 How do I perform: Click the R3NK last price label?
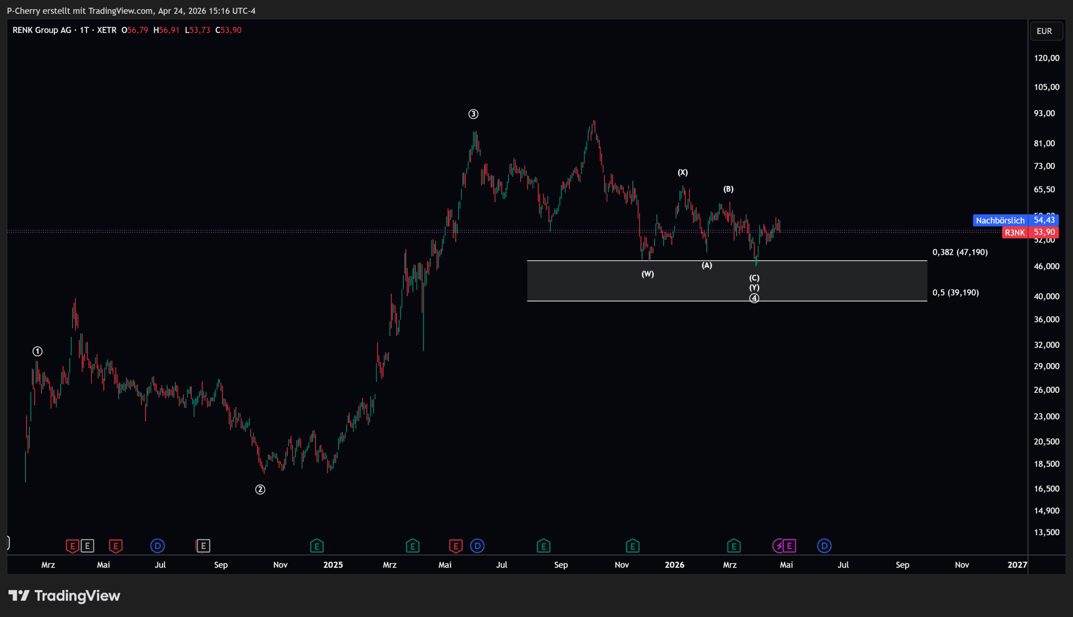coord(1015,232)
